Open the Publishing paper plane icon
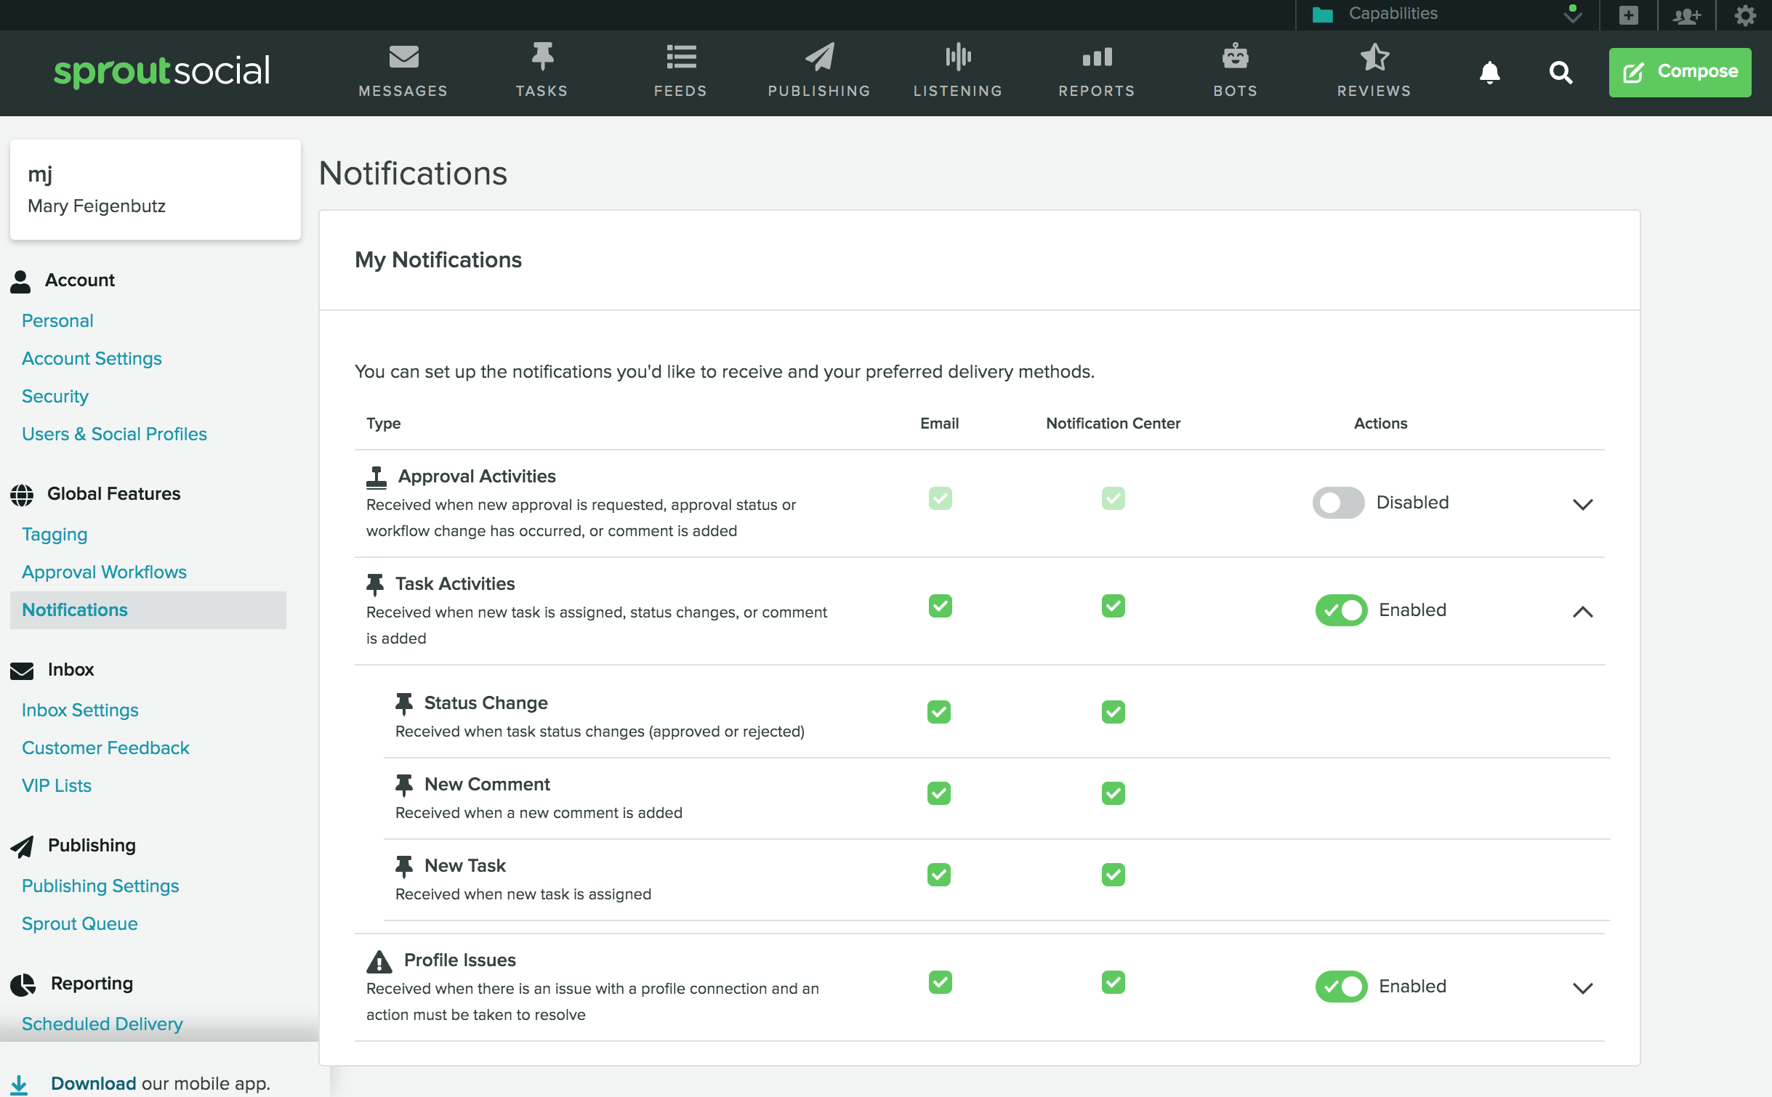1772x1097 pixels. [819, 57]
